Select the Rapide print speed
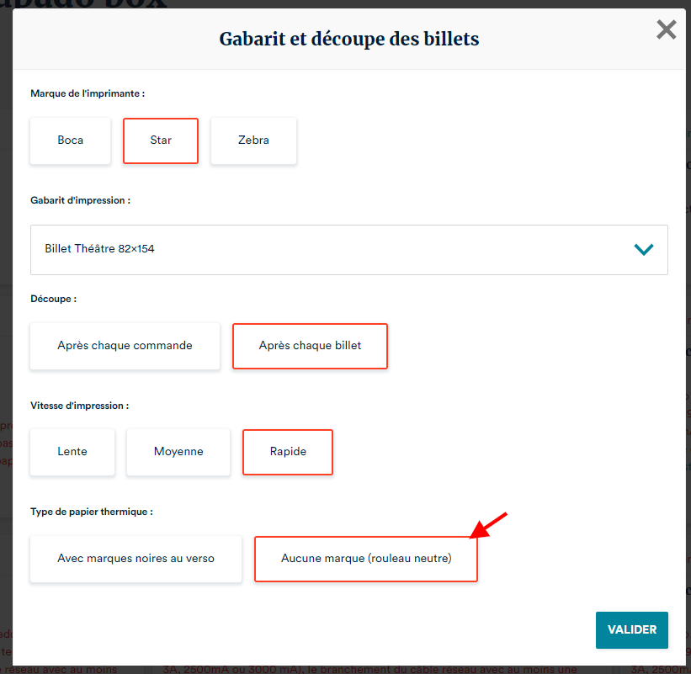The height and width of the screenshot is (674, 691). click(x=288, y=452)
